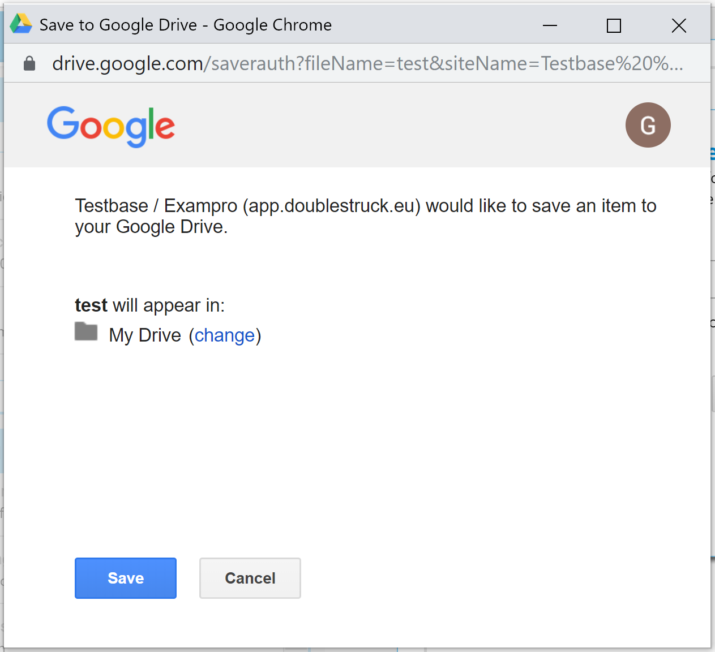
Task: Click the Google Drive icon in title bar
Action: (21, 24)
